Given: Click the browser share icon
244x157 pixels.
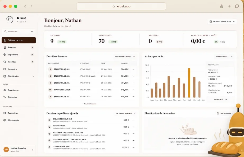Looking at the screenshot, I should [x=222, y=6].
